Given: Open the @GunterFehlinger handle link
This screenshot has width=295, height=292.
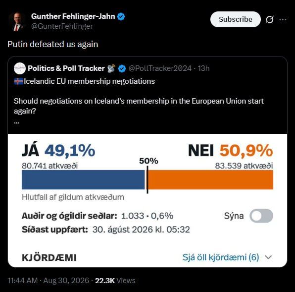Looking at the screenshot, I should pos(62,26).
